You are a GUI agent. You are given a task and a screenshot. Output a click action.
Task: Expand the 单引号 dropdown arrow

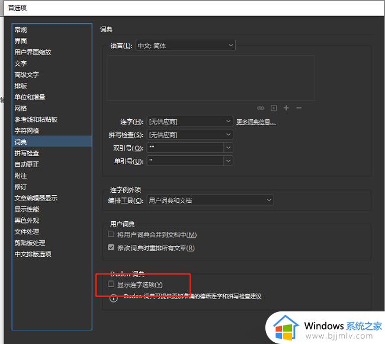tap(228, 161)
